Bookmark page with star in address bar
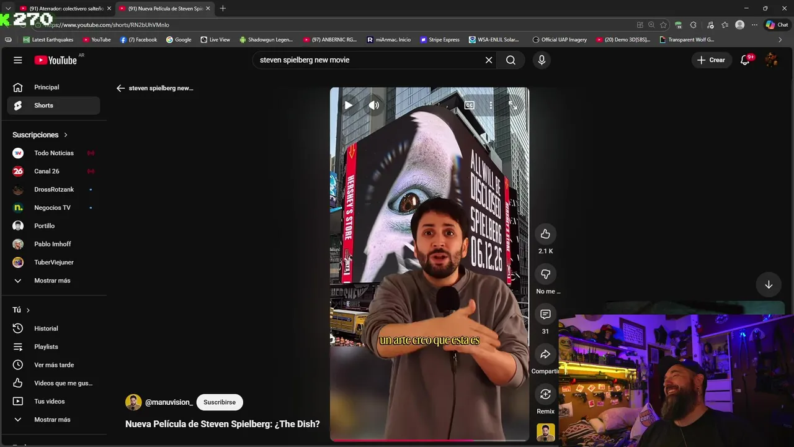This screenshot has height=447, width=794. tap(663, 25)
